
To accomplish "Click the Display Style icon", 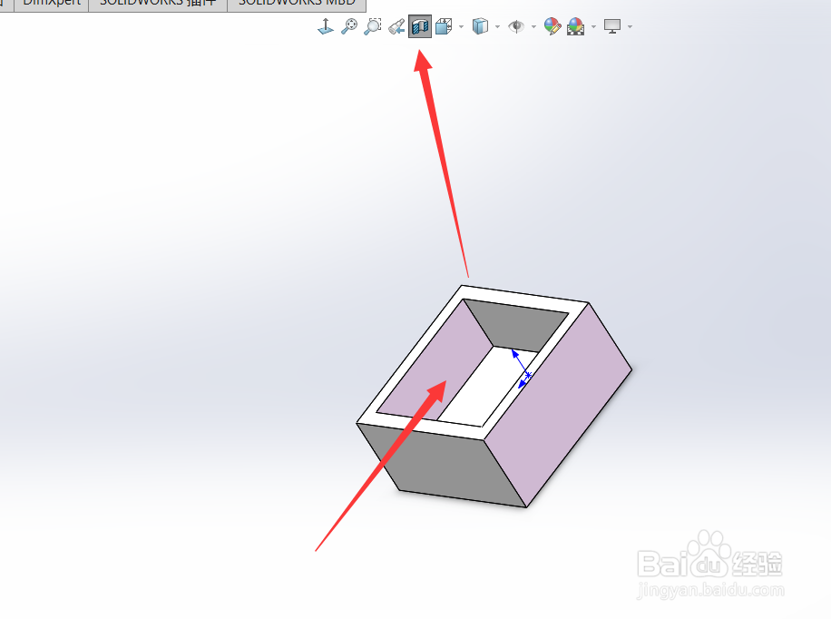I will pos(480,26).
